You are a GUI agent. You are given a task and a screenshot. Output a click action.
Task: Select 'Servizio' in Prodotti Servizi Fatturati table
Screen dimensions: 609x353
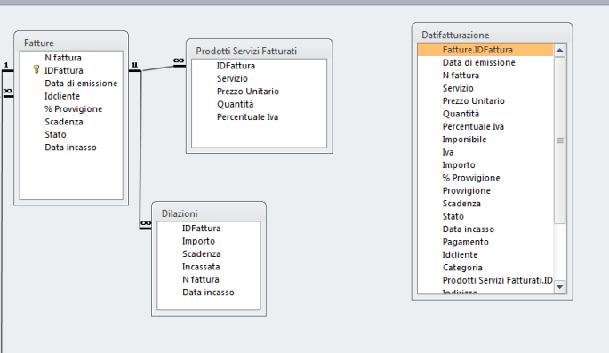tap(232, 79)
